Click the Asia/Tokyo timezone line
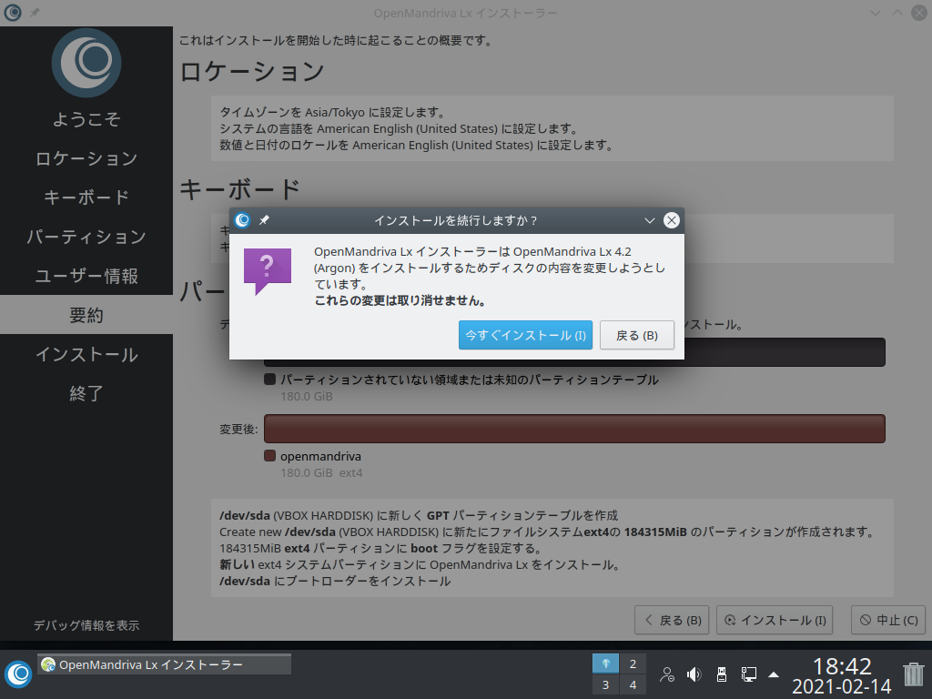Screen dimensions: 932x699 point(332,112)
